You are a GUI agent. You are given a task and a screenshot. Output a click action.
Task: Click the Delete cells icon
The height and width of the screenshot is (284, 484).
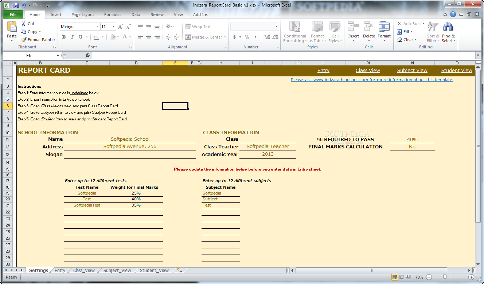(x=369, y=27)
